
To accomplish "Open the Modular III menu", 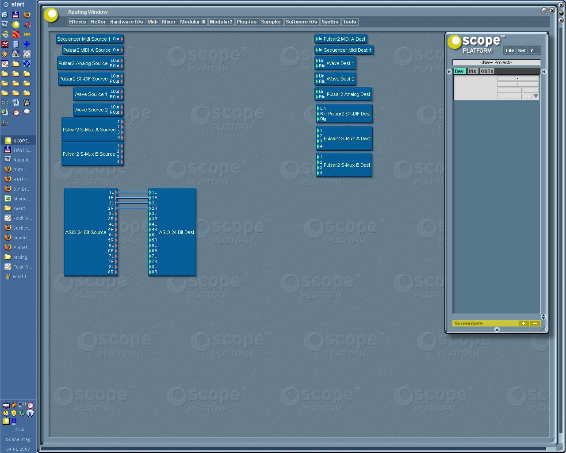I will (193, 22).
